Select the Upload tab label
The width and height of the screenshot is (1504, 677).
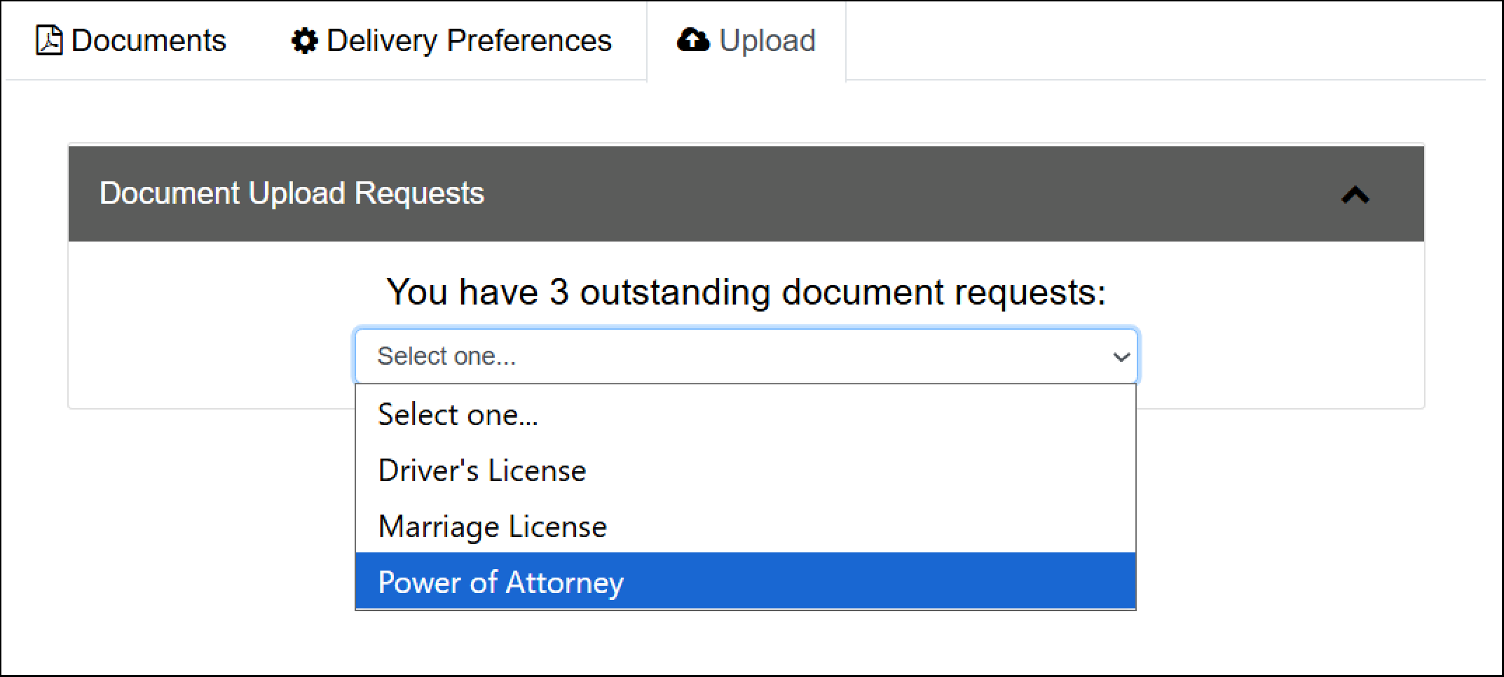[x=767, y=41]
